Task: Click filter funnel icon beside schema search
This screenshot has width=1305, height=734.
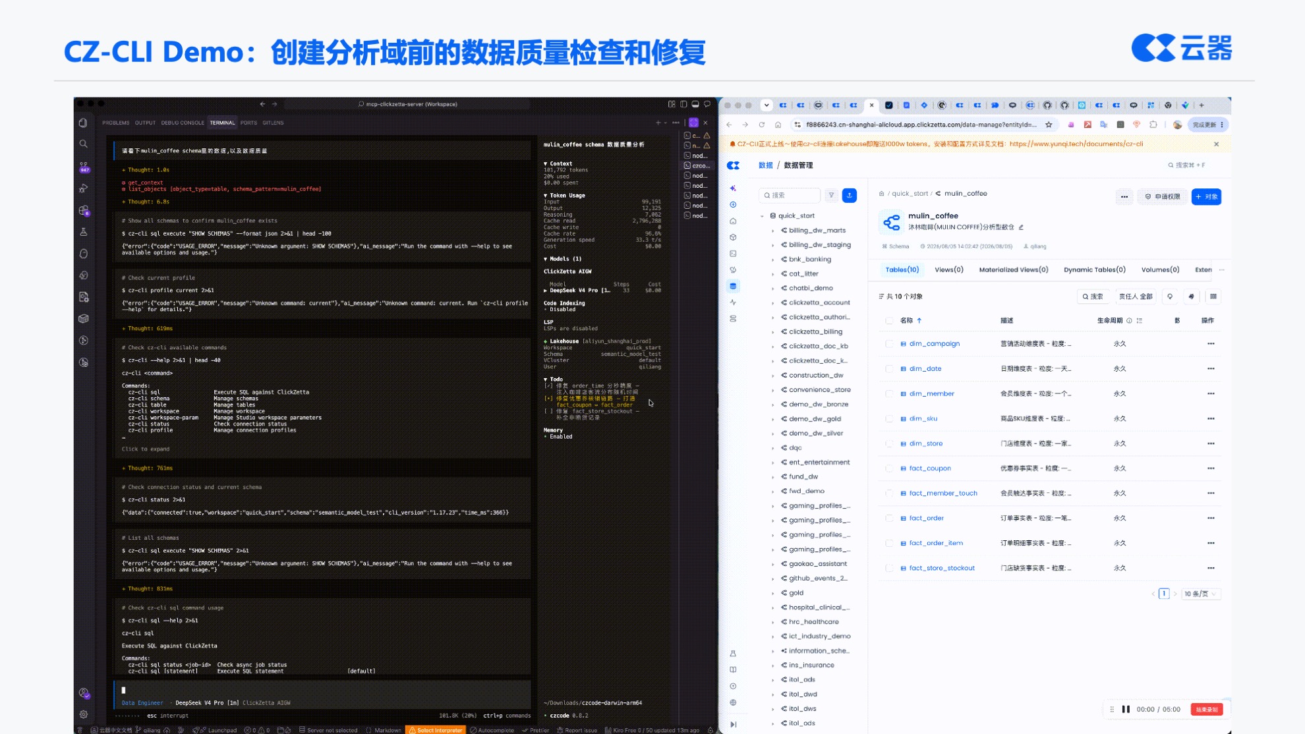Action: coord(831,195)
